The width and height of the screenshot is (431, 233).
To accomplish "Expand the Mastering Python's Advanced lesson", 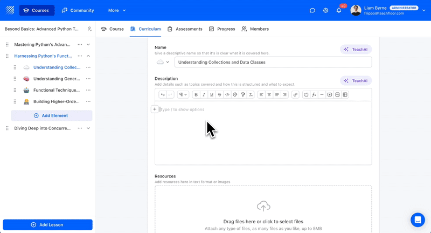I will (88, 45).
